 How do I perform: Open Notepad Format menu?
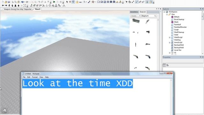35,77
